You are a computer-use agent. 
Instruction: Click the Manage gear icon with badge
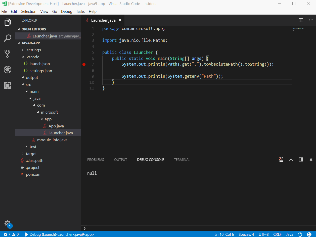click(7, 222)
